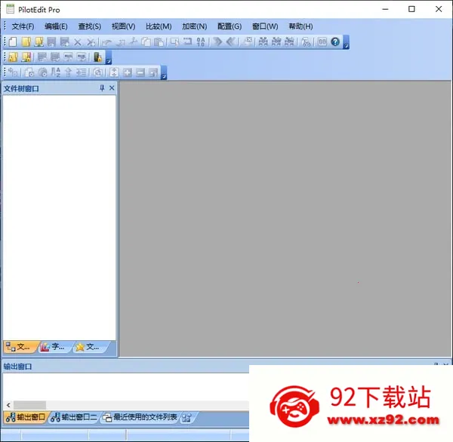This screenshot has width=453, height=442.
Task: Click the Undo arrow icon
Action: point(107,42)
